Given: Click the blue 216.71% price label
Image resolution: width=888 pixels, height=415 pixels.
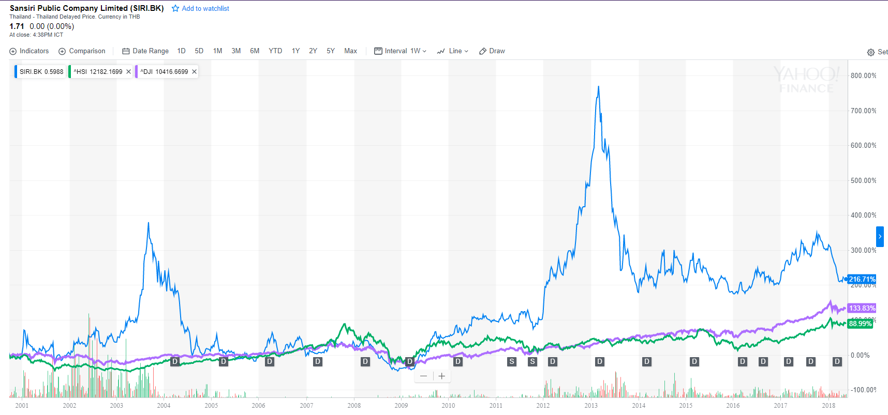Looking at the screenshot, I should 862,279.
